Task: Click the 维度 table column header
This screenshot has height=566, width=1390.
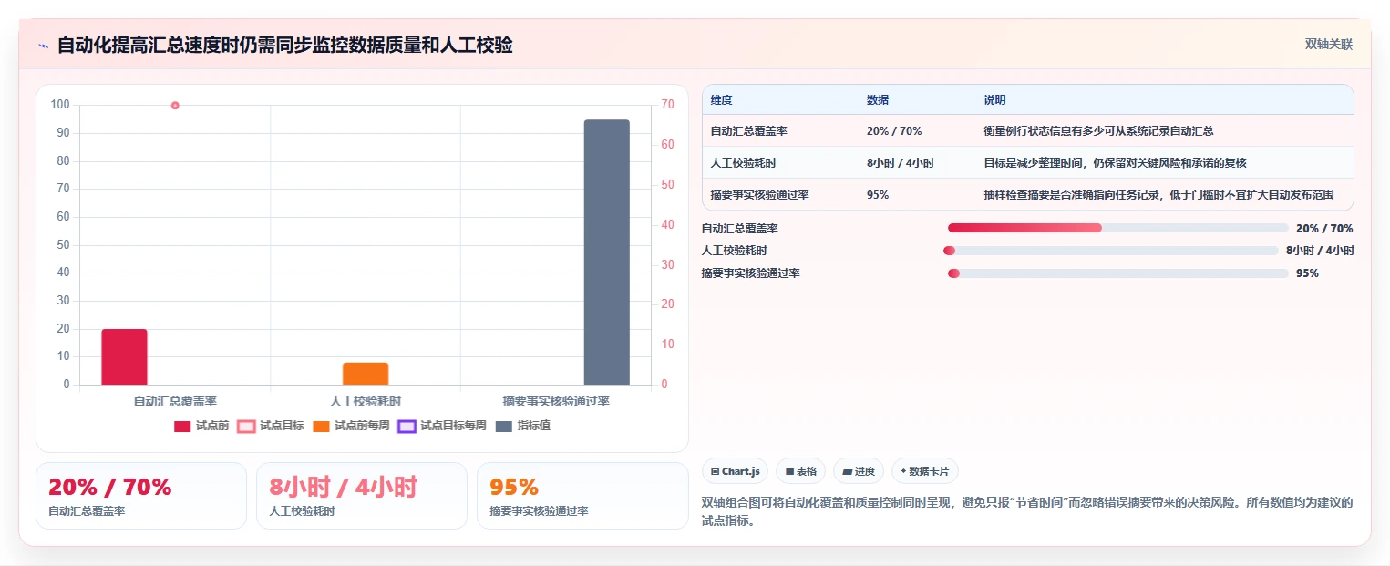Action: click(722, 100)
